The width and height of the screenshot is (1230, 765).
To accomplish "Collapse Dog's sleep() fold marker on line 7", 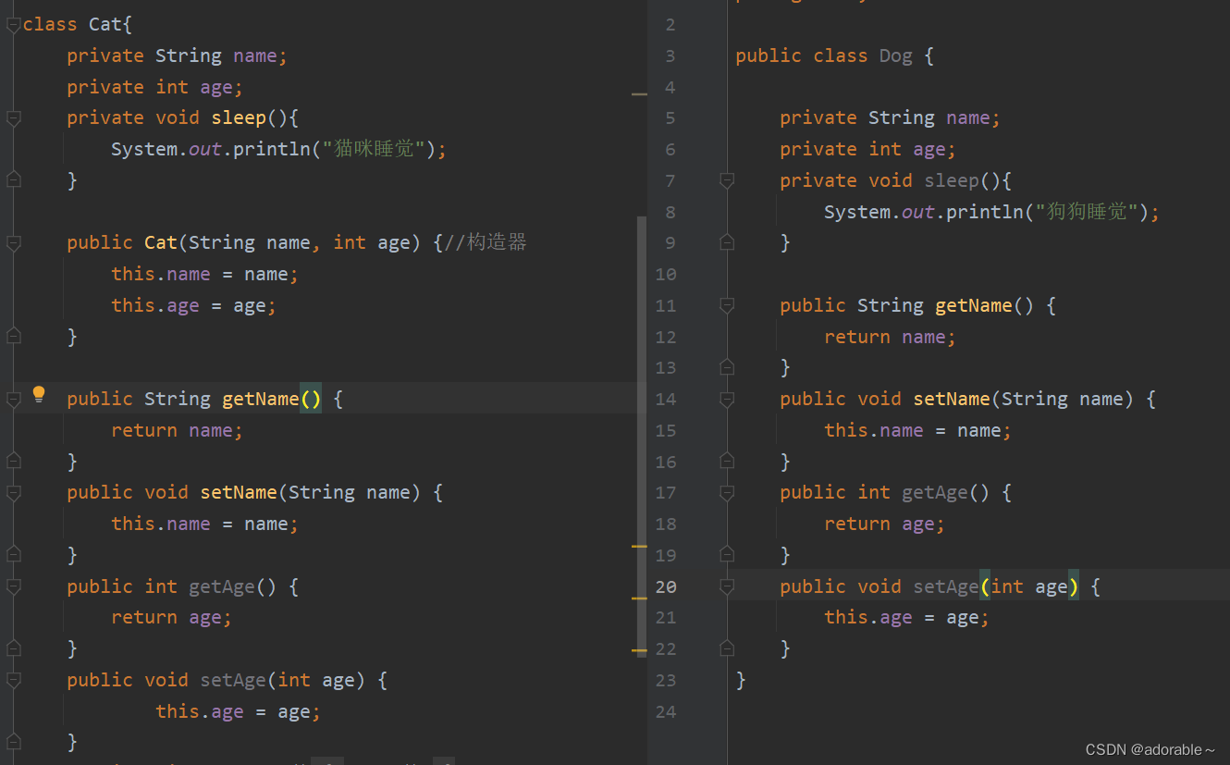I will point(727,180).
